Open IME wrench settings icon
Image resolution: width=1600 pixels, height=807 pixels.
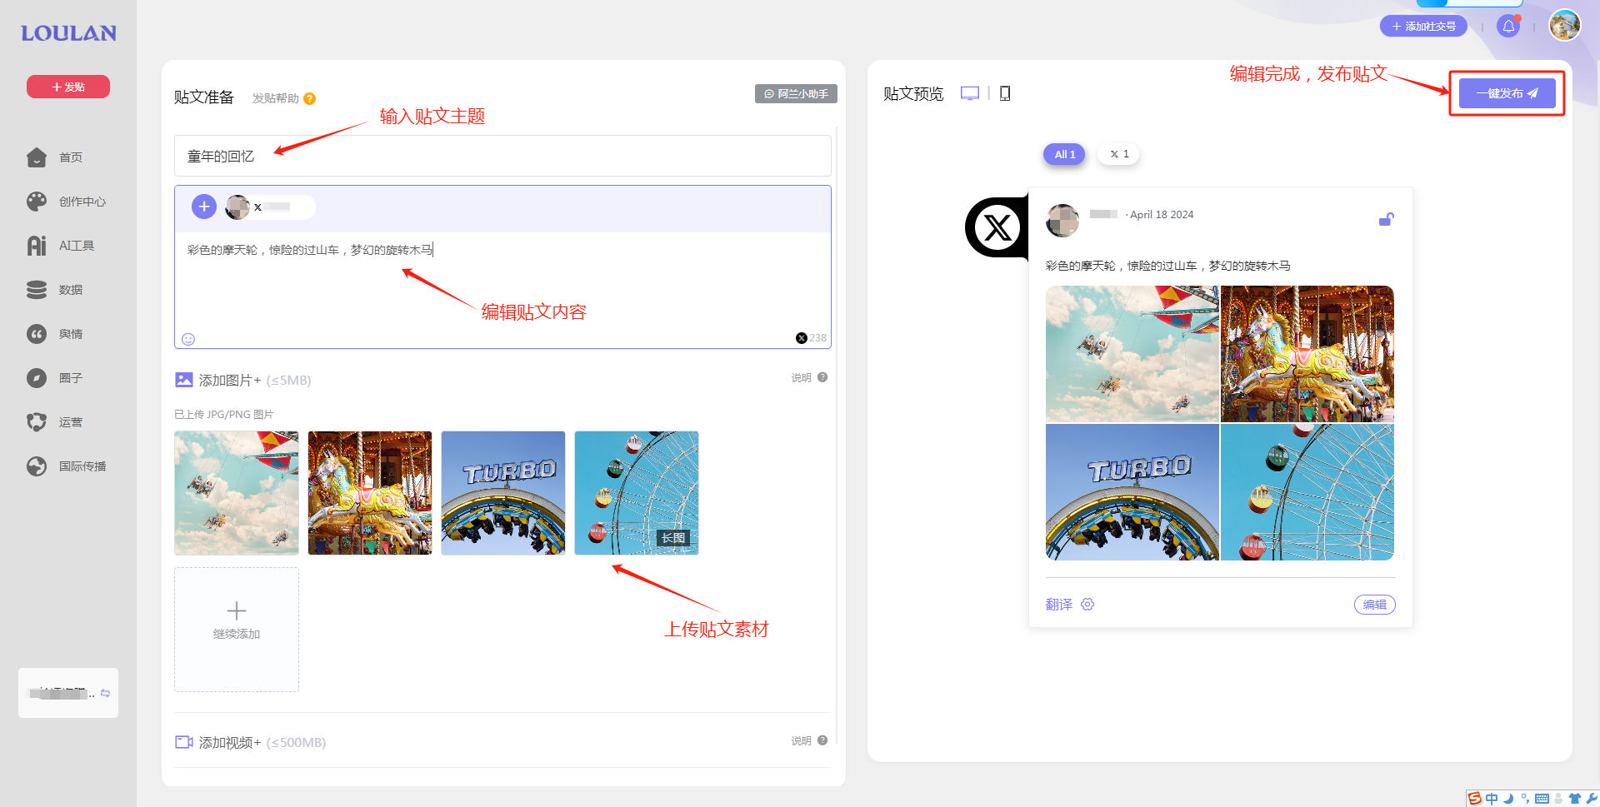[x=1591, y=799]
